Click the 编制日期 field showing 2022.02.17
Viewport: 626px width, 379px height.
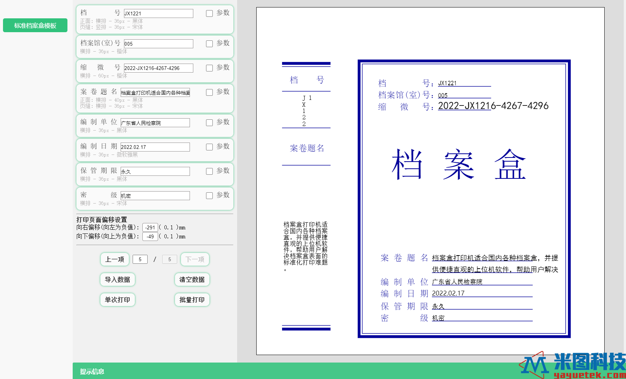[155, 147]
